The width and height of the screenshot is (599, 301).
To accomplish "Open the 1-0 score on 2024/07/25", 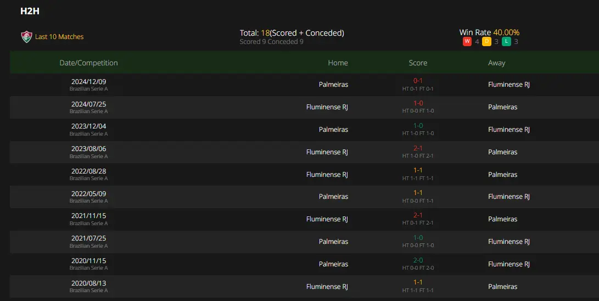I will click(x=418, y=103).
